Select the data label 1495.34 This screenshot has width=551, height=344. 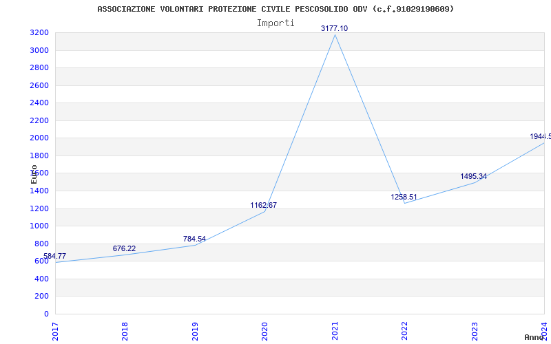pyautogui.click(x=474, y=176)
